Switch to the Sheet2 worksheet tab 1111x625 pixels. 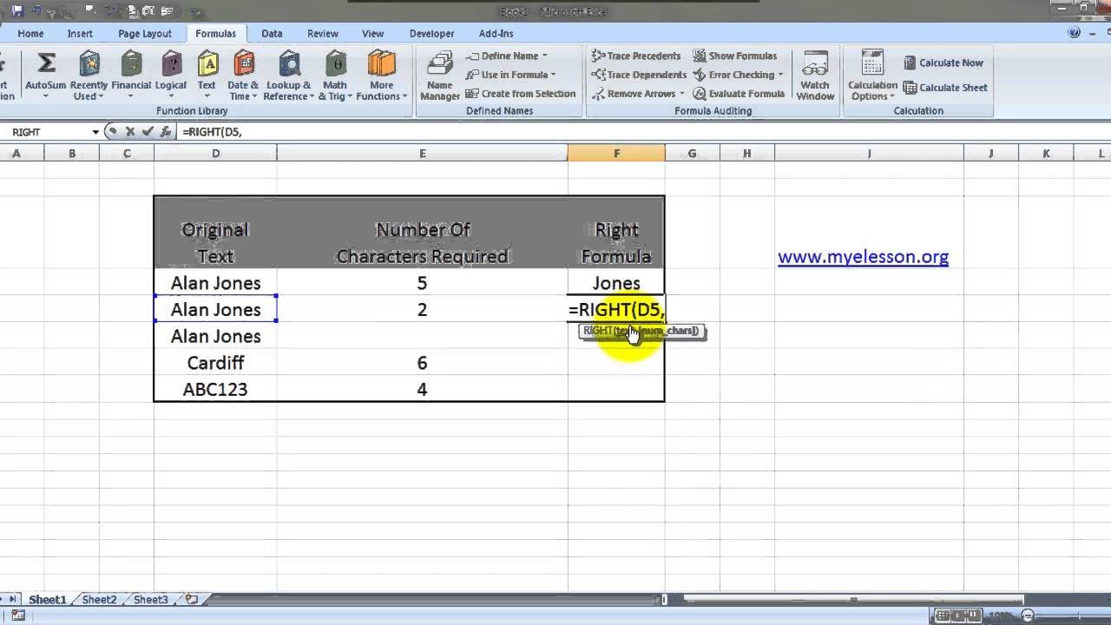(99, 600)
